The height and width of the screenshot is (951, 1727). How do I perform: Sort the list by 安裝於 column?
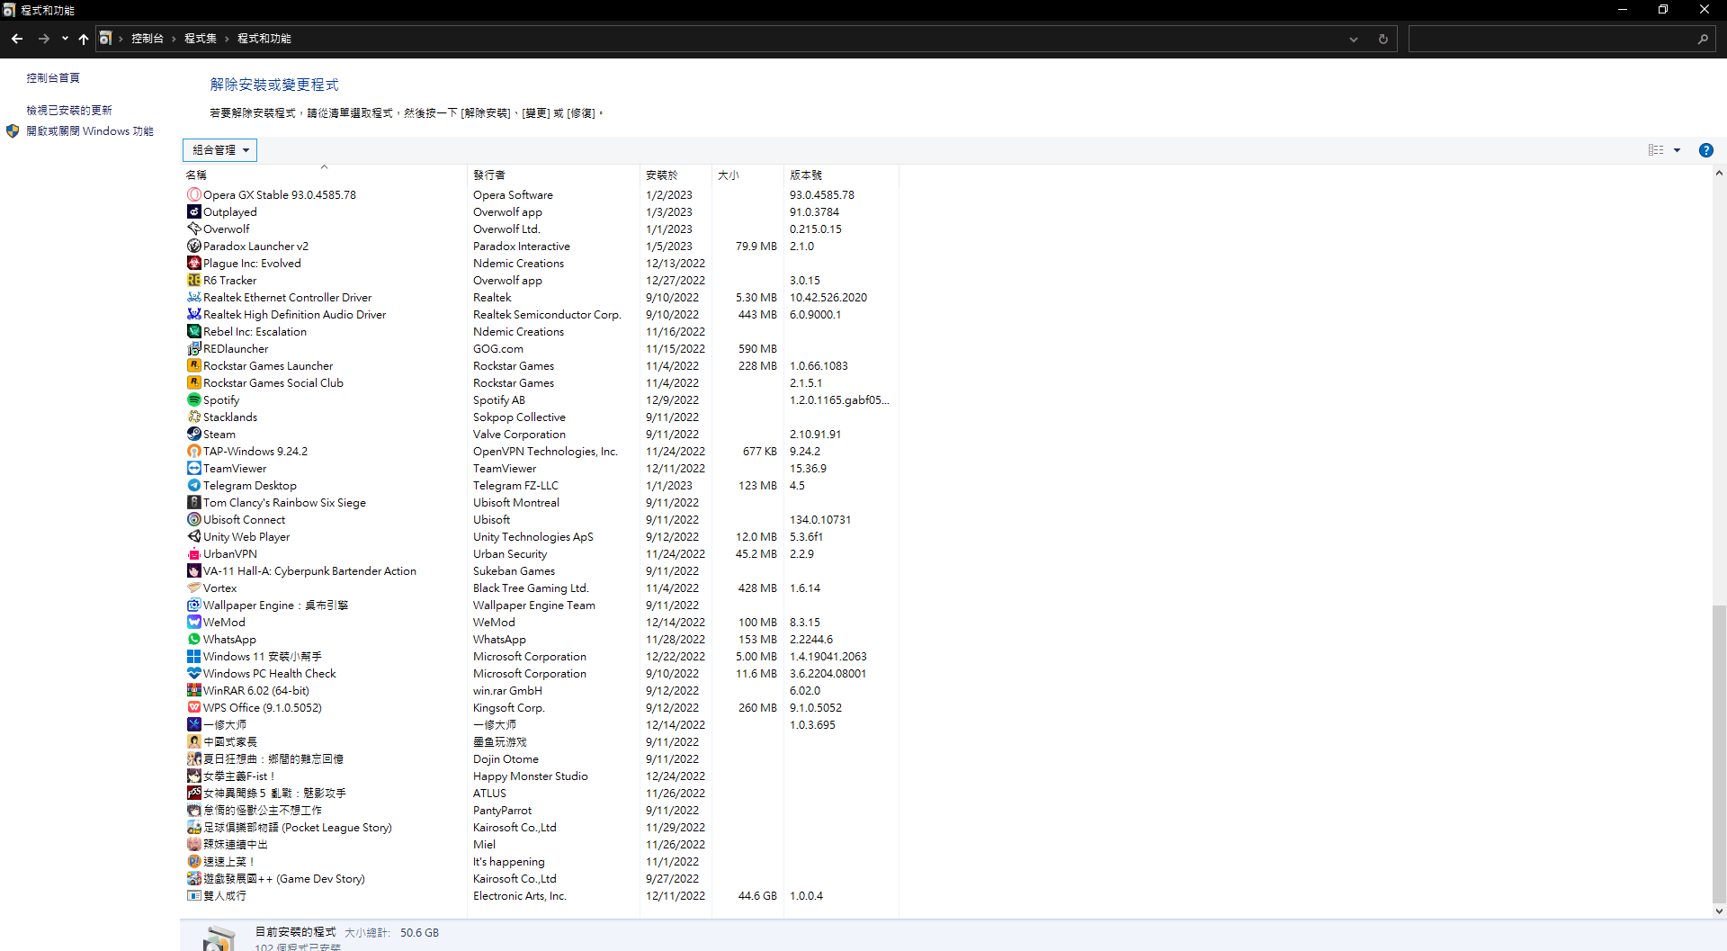pos(676,175)
